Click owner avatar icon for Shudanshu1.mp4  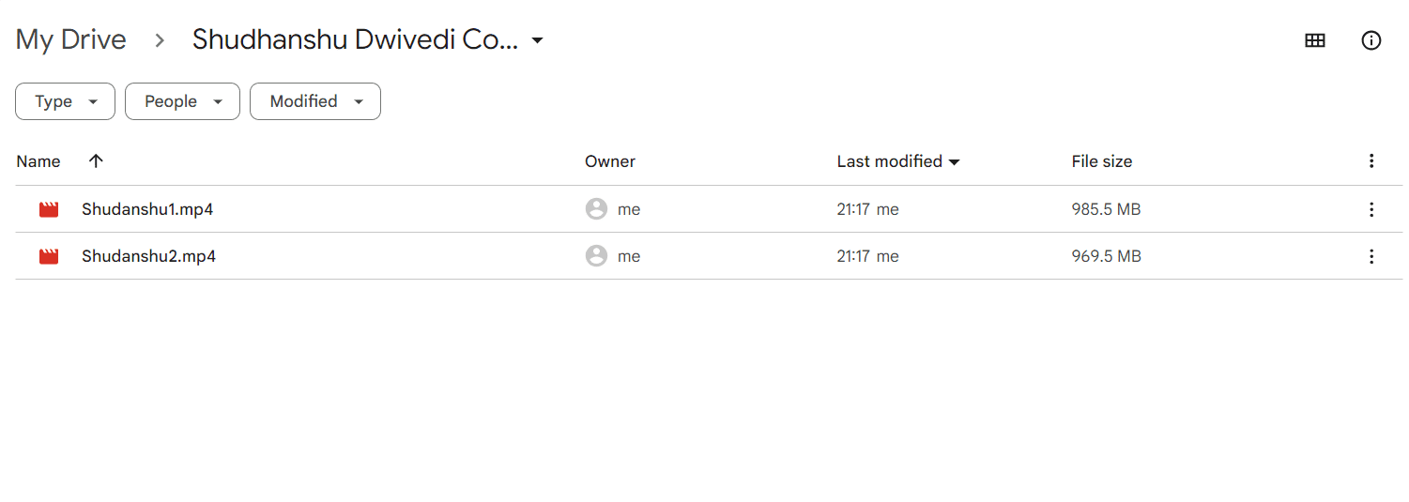coord(596,209)
